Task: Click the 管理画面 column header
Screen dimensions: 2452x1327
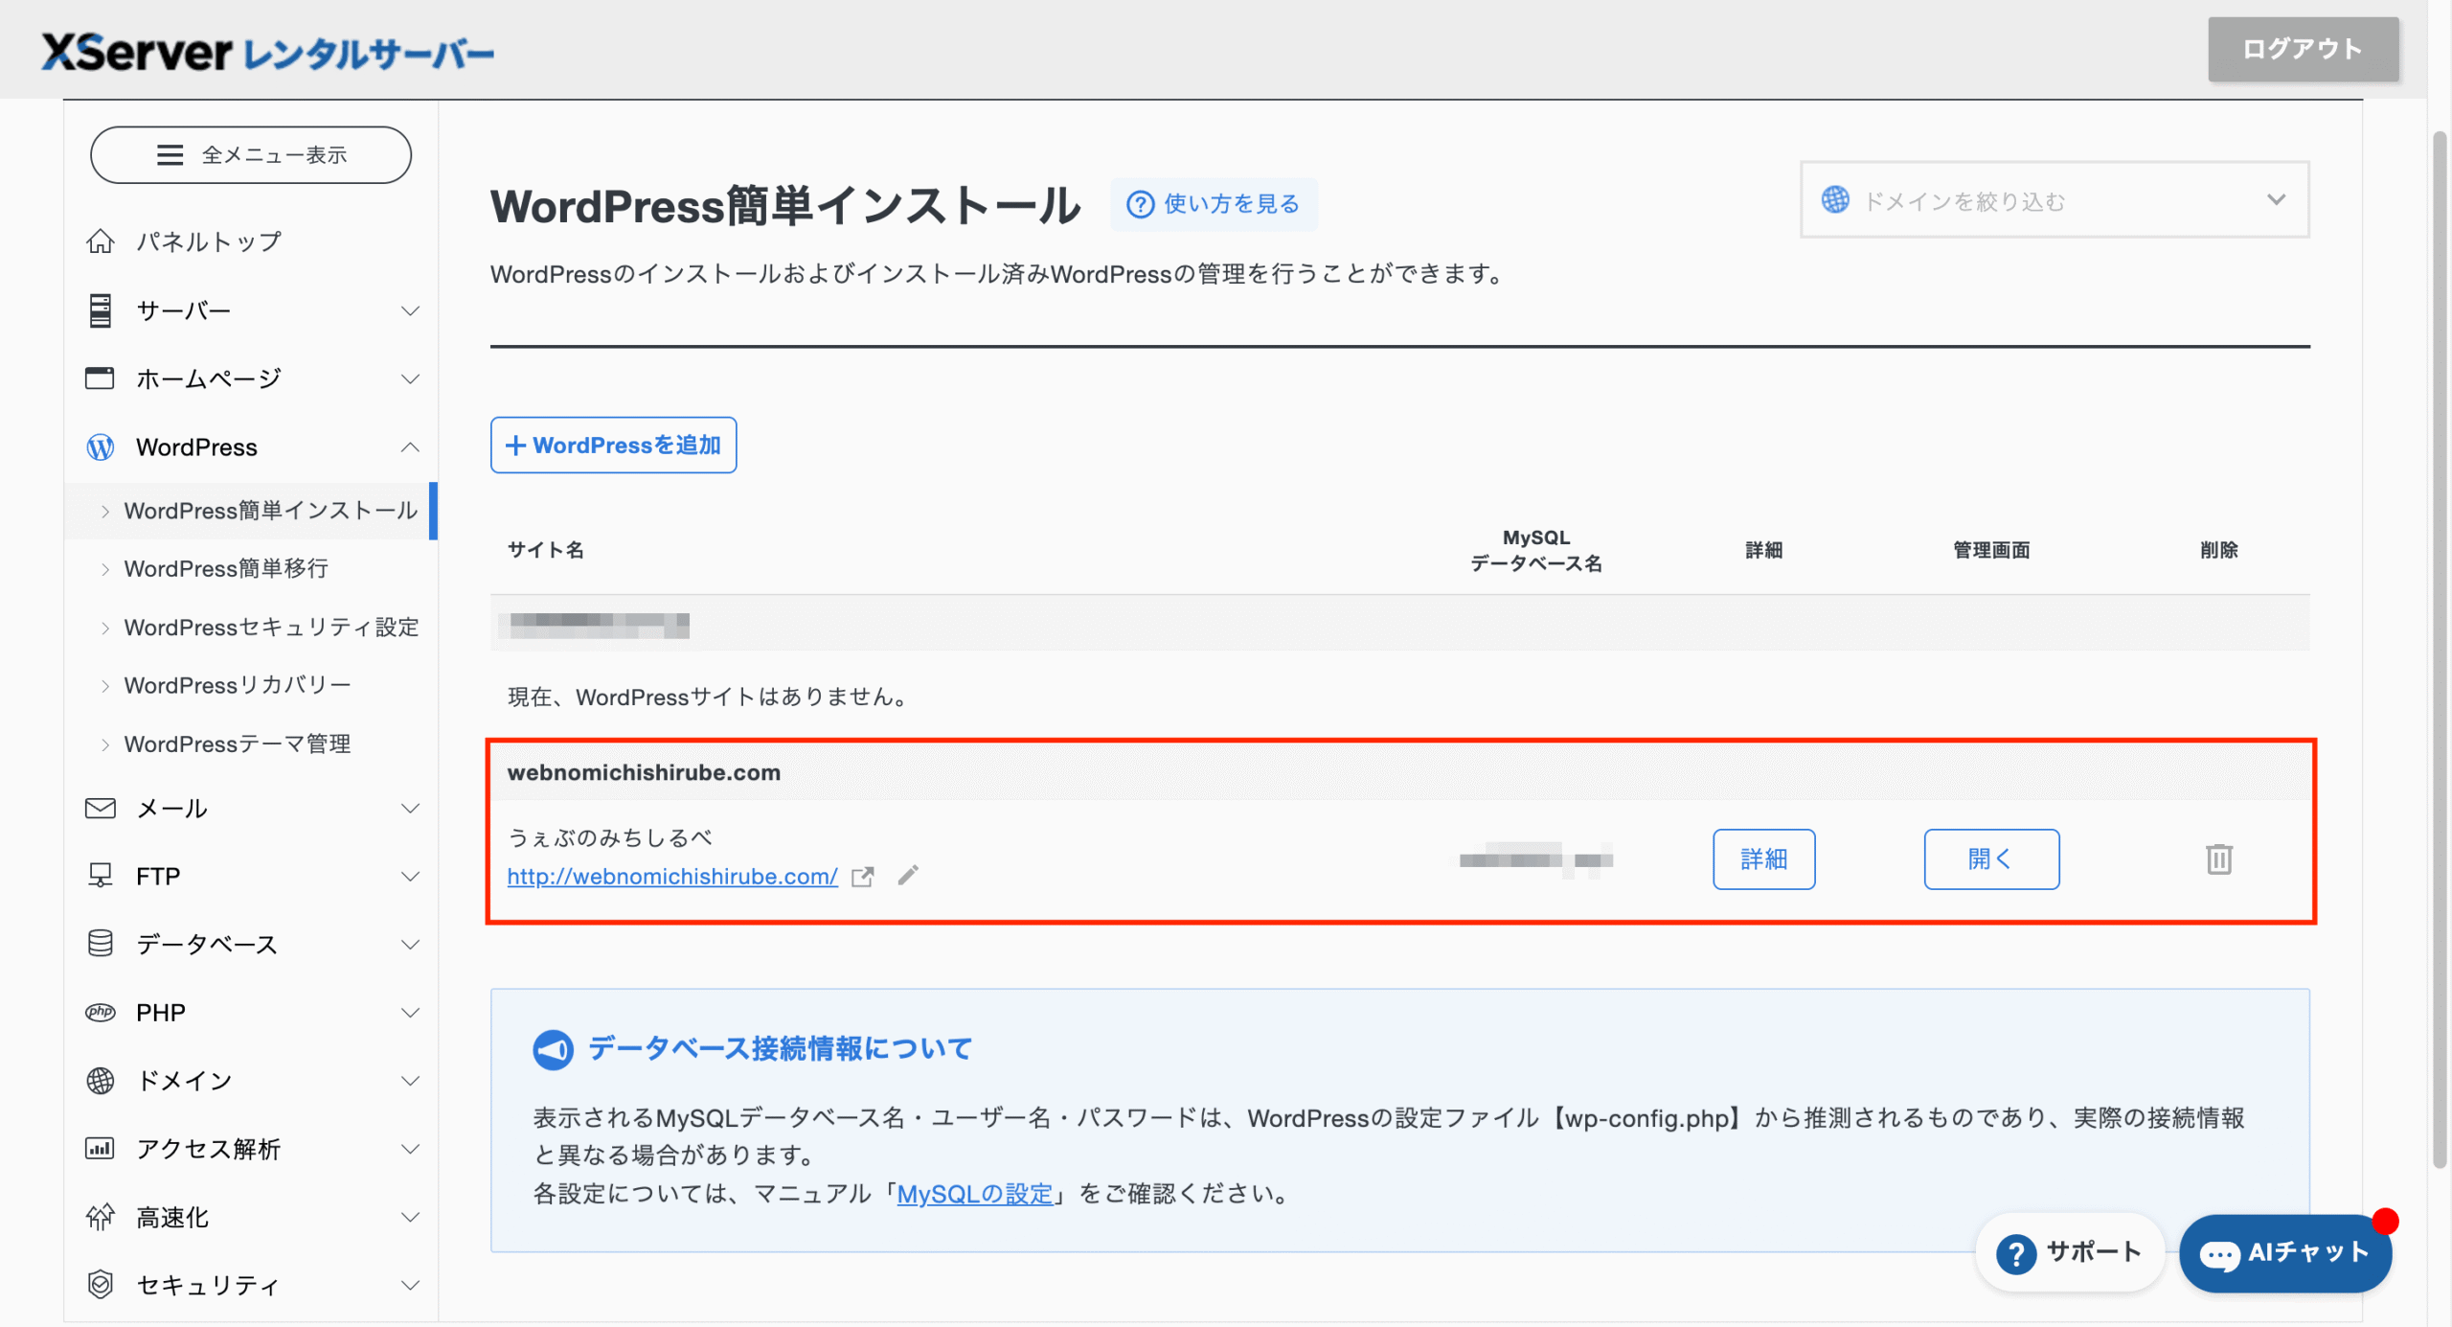Action: (x=1992, y=550)
